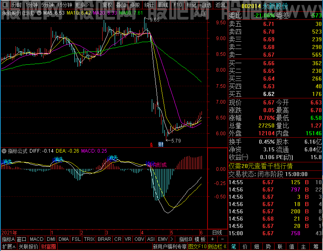This screenshot has height=251, width=323.
Task: Open 模板 templates
Action: pos(200,239)
